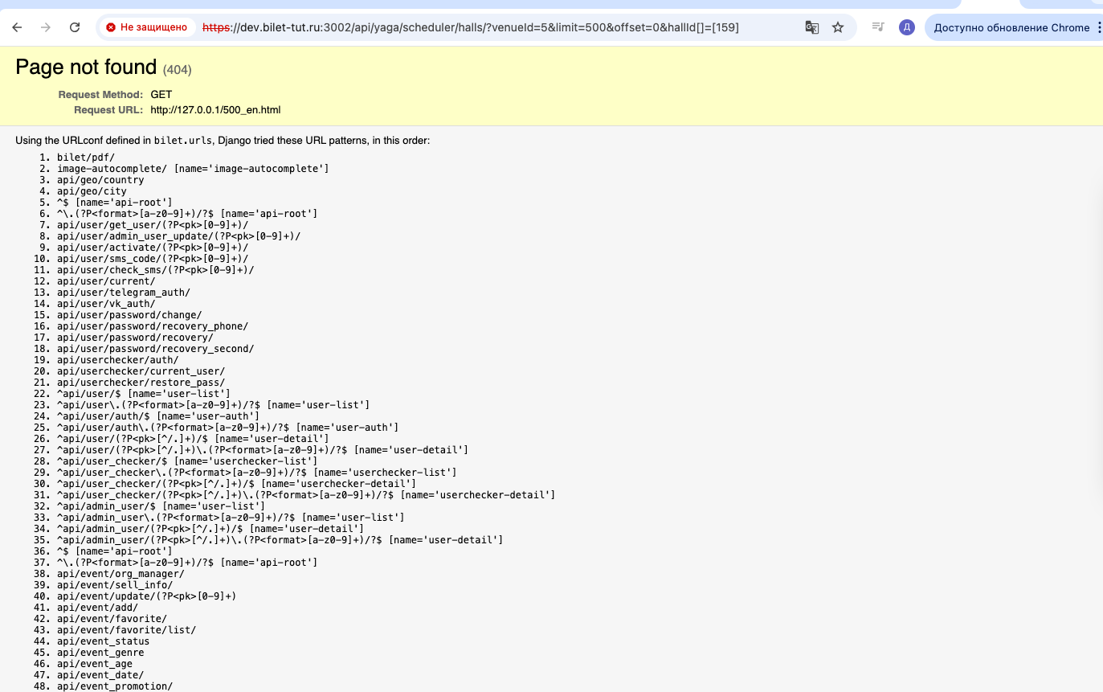Select the 'api/usercheckker/restore_pass/' pattern line
Viewport: 1103px width, 692px height.
(141, 383)
